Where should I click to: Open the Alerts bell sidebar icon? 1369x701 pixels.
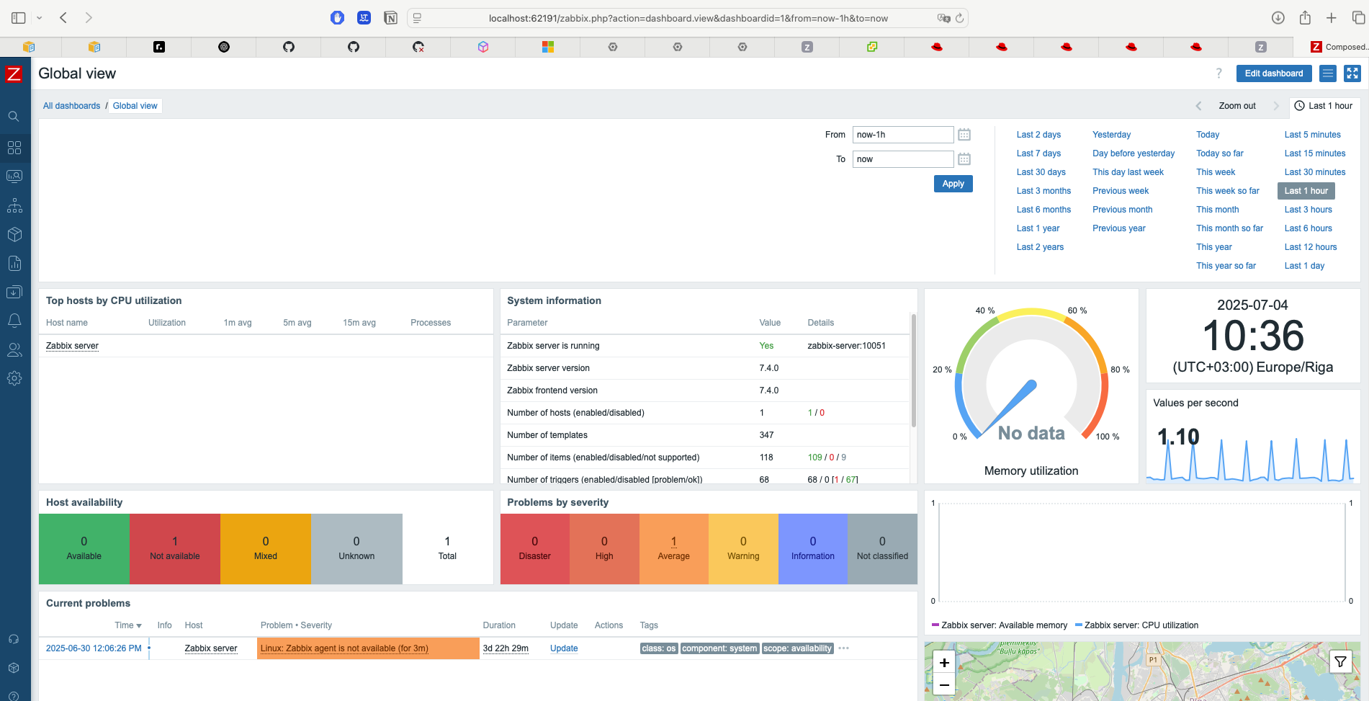click(x=14, y=321)
